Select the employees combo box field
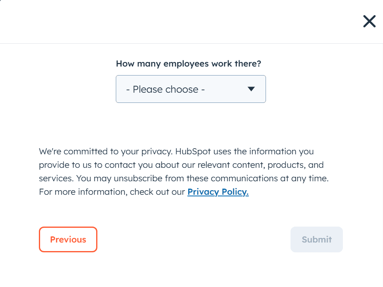 click(191, 89)
